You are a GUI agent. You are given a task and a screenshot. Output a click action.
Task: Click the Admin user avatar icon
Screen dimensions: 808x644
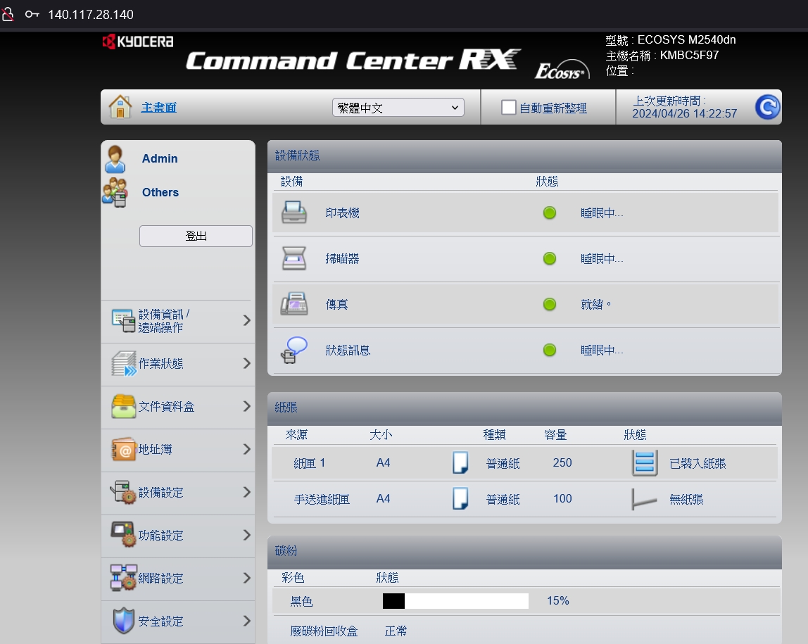(x=115, y=158)
